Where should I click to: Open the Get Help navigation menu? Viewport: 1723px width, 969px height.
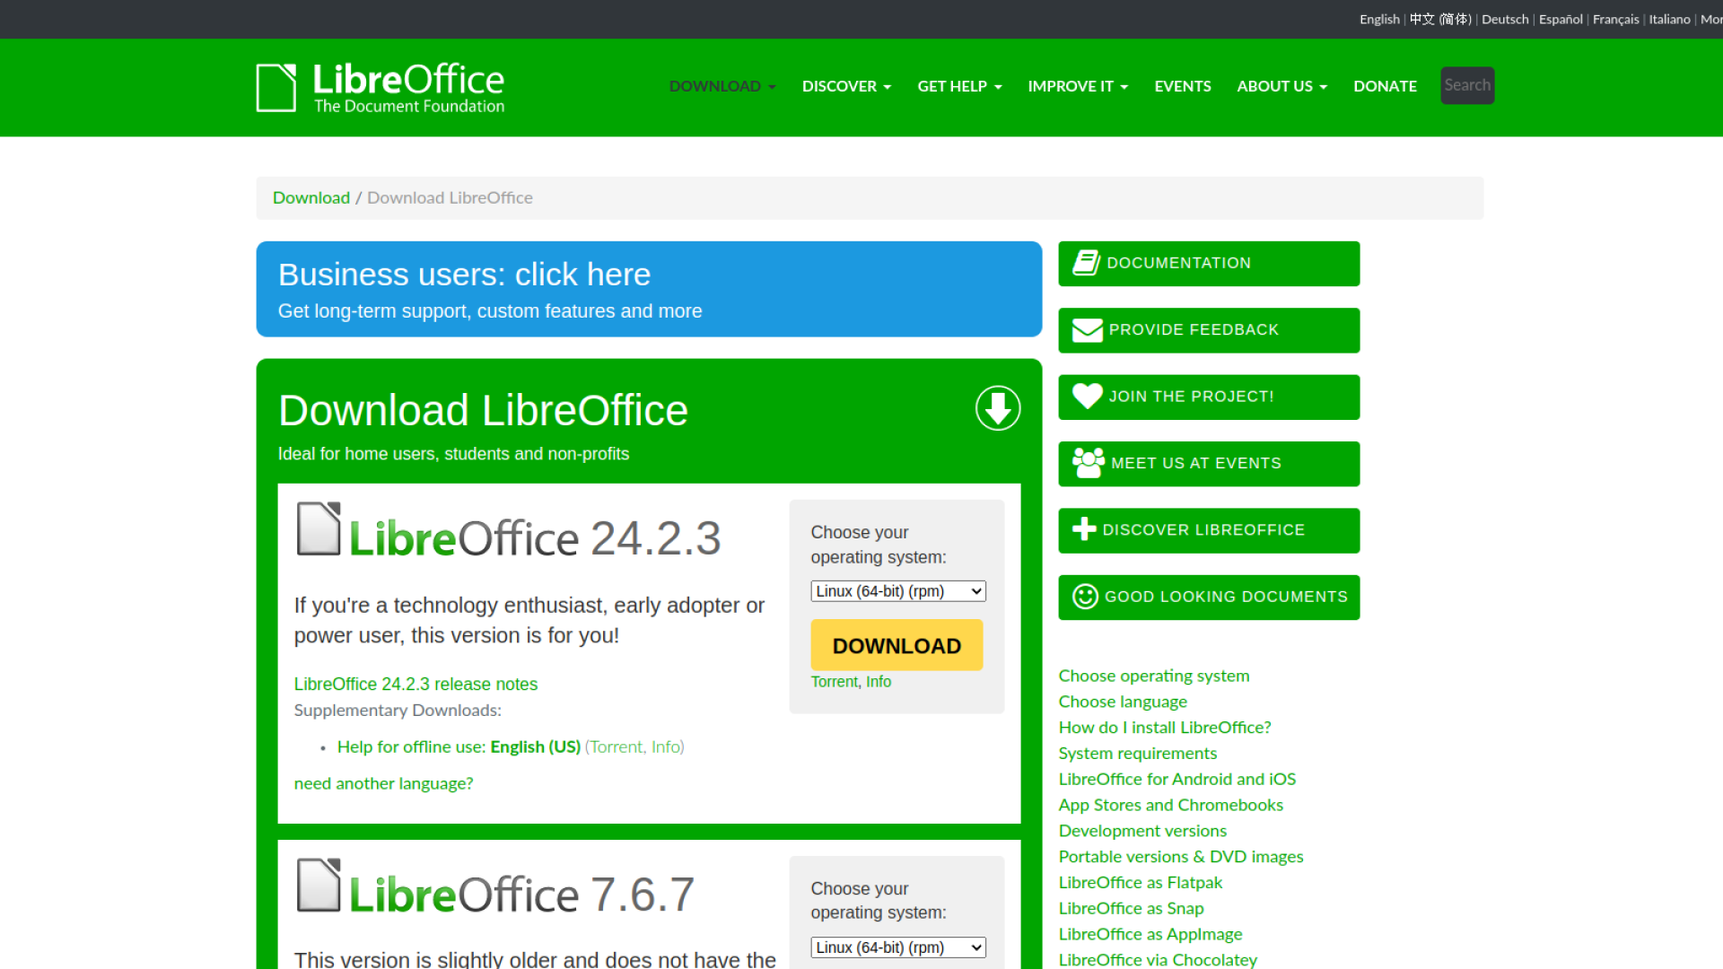tap(959, 86)
